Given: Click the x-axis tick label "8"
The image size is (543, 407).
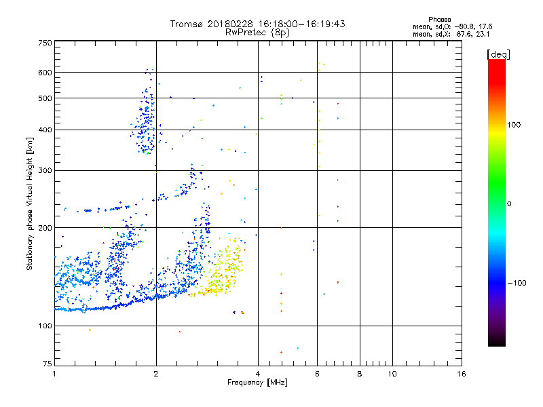Looking at the screenshot, I should pyautogui.click(x=360, y=374).
